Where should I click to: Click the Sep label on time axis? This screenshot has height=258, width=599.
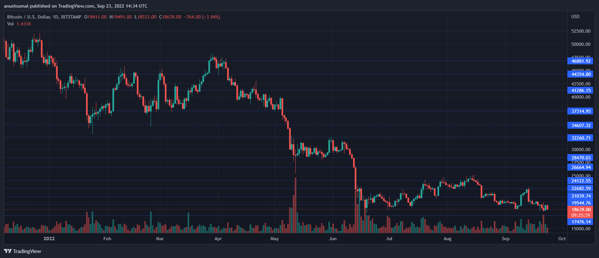click(x=505, y=239)
